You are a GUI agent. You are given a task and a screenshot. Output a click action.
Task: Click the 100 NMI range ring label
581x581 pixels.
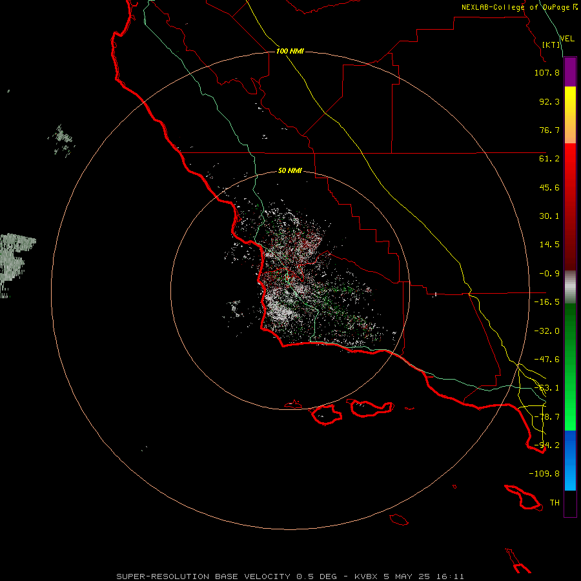click(x=290, y=51)
